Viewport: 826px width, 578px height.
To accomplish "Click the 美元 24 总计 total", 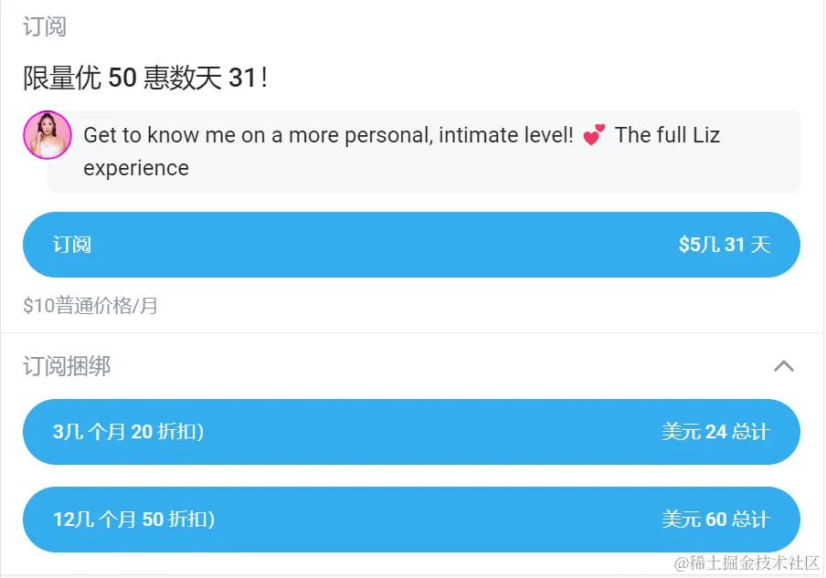I will (715, 432).
